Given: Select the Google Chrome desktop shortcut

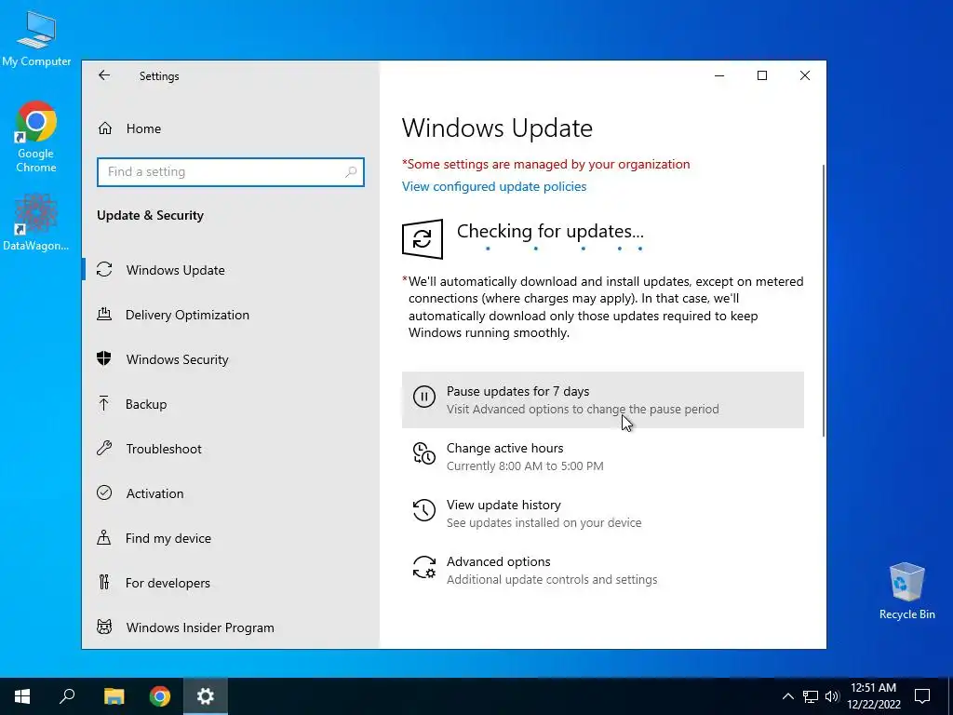Looking at the screenshot, I should [36, 137].
